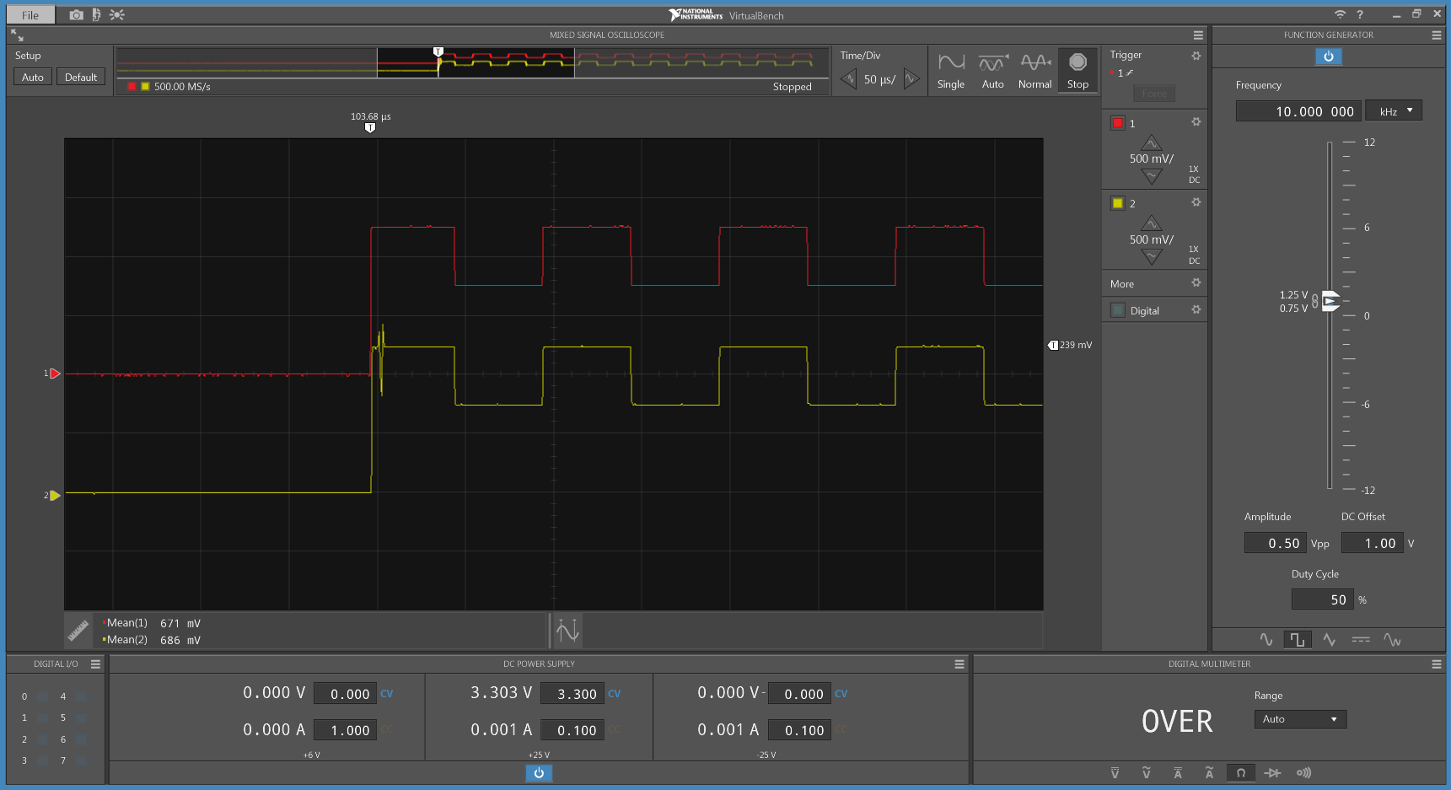Click the 239 mV trigger level marker
The image size is (1451, 790).
[x=1053, y=345]
